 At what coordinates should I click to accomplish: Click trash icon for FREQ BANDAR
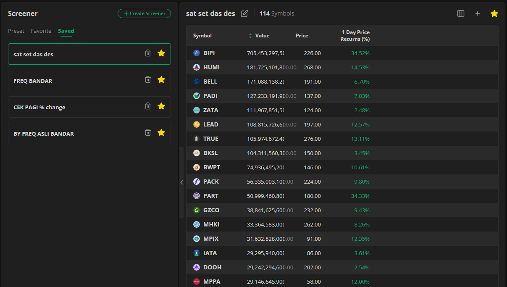pyautogui.click(x=148, y=80)
